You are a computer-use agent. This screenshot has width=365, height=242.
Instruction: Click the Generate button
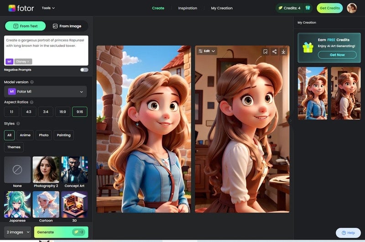[x=61, y=232]
